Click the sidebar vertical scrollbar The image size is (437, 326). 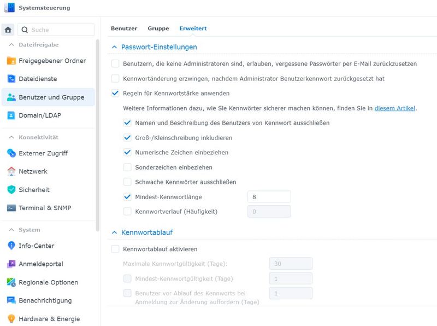click(98, 135)
